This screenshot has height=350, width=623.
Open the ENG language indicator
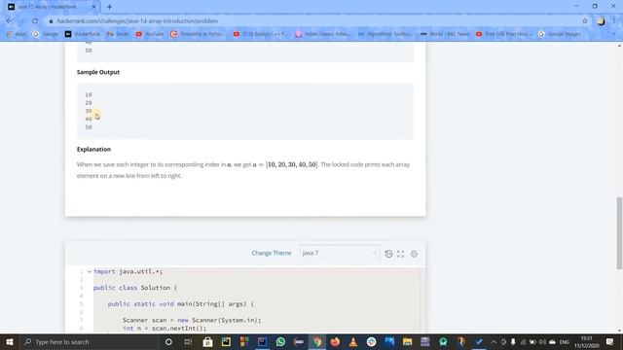pyautogui.click(x=565, y=342)
